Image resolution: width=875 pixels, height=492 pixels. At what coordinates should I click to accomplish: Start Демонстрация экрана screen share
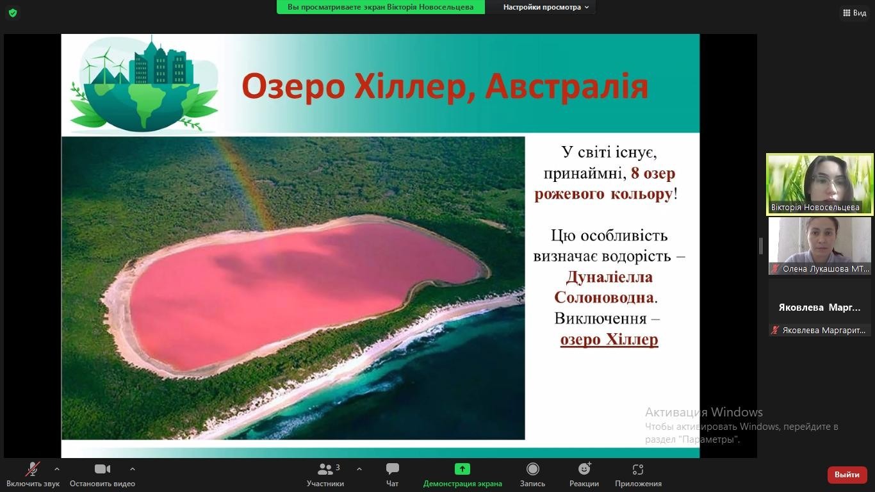[462, 475]
